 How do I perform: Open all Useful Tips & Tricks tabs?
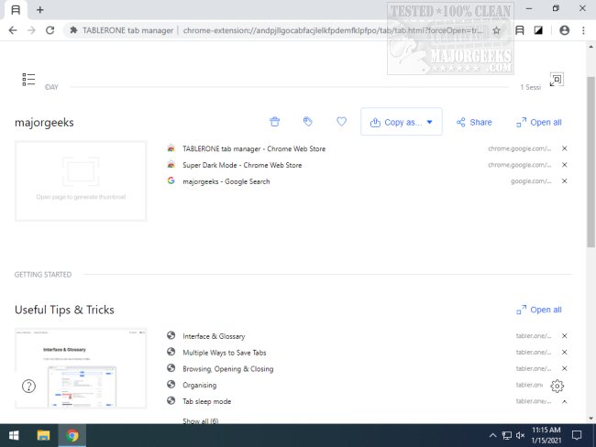538,310
